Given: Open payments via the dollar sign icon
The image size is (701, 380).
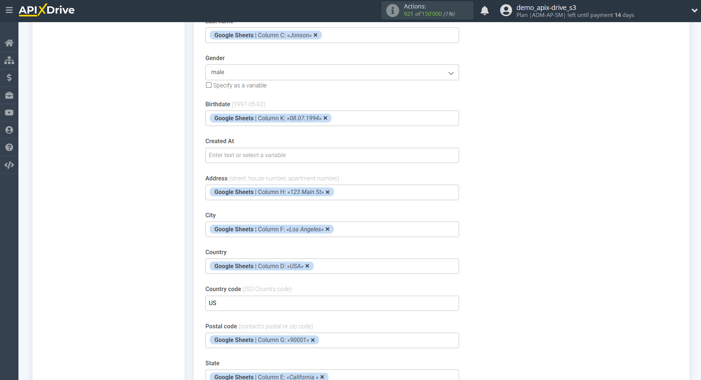Looking at the screenshot, I should pyautogui.click(x=9, y=77).
